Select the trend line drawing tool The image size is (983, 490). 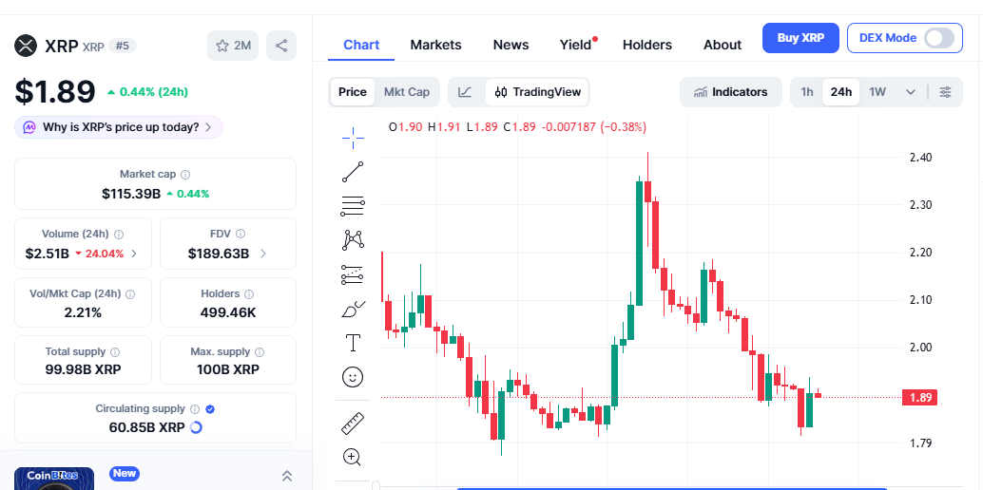353,172
